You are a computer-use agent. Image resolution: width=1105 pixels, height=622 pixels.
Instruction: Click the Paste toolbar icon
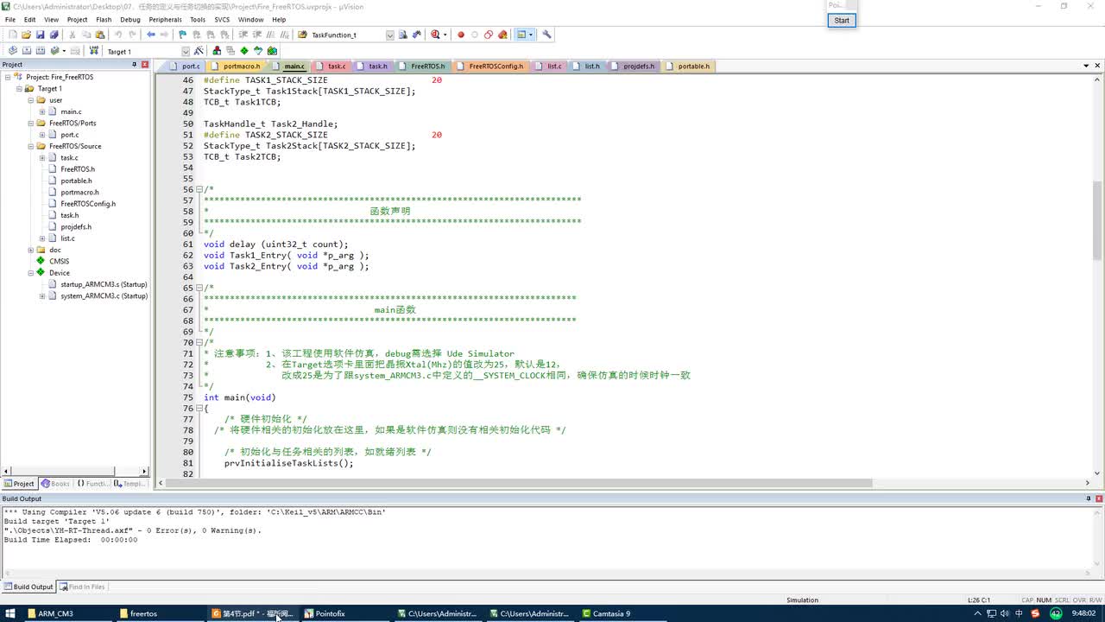tap(100, 35)
